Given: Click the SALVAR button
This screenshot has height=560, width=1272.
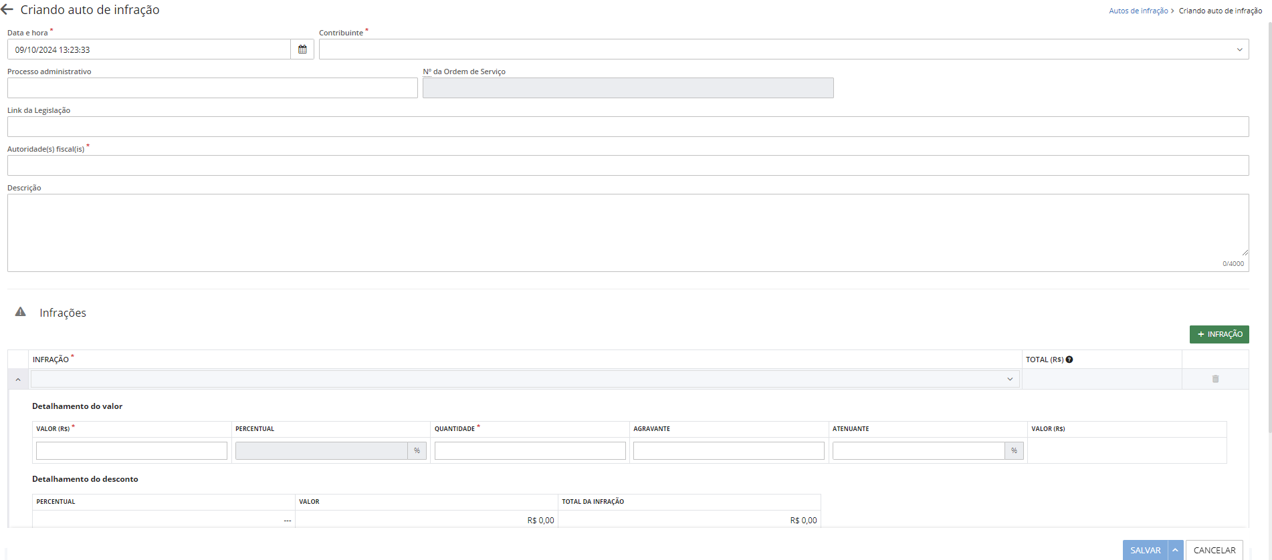Looking at the screenshot, I should (x=1145, y=550).
